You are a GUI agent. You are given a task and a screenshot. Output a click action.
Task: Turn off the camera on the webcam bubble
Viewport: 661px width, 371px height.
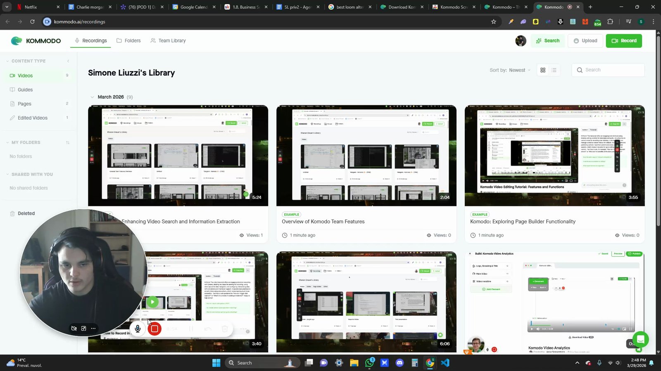point(74,328)
